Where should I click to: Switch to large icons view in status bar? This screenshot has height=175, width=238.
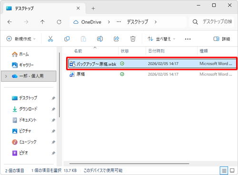coord(232,171)
